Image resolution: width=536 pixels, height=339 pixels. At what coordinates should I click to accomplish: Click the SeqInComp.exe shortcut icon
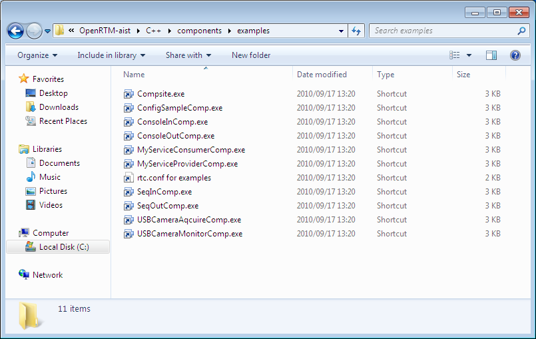point(129,192)
